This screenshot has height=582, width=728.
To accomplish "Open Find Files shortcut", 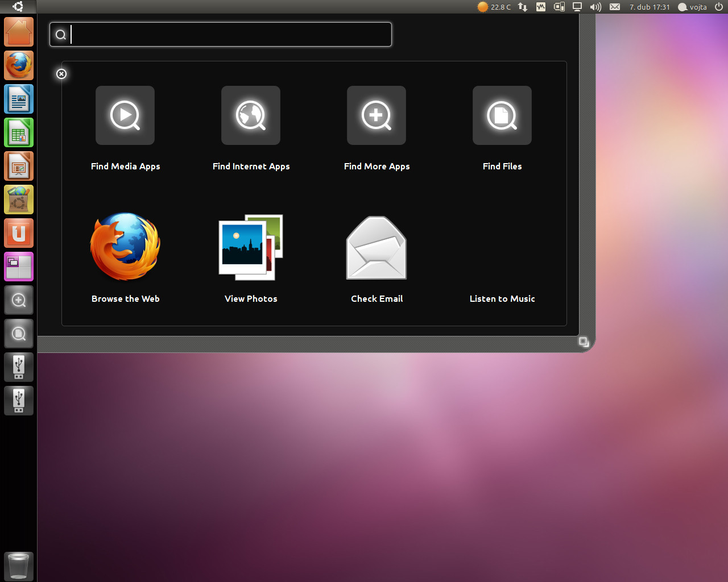I will 502,115.
